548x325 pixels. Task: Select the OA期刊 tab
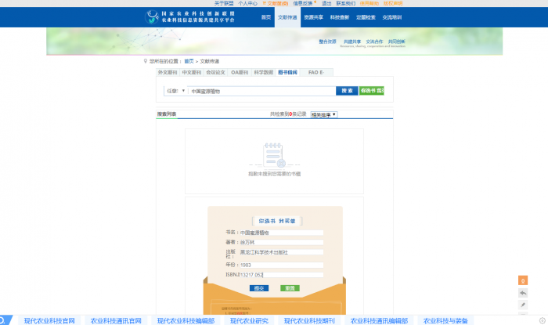pos(239,72)
